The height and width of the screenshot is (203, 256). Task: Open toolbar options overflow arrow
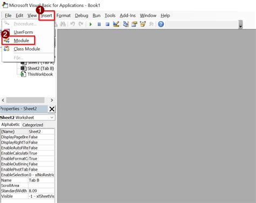click(x=240, y=24)
